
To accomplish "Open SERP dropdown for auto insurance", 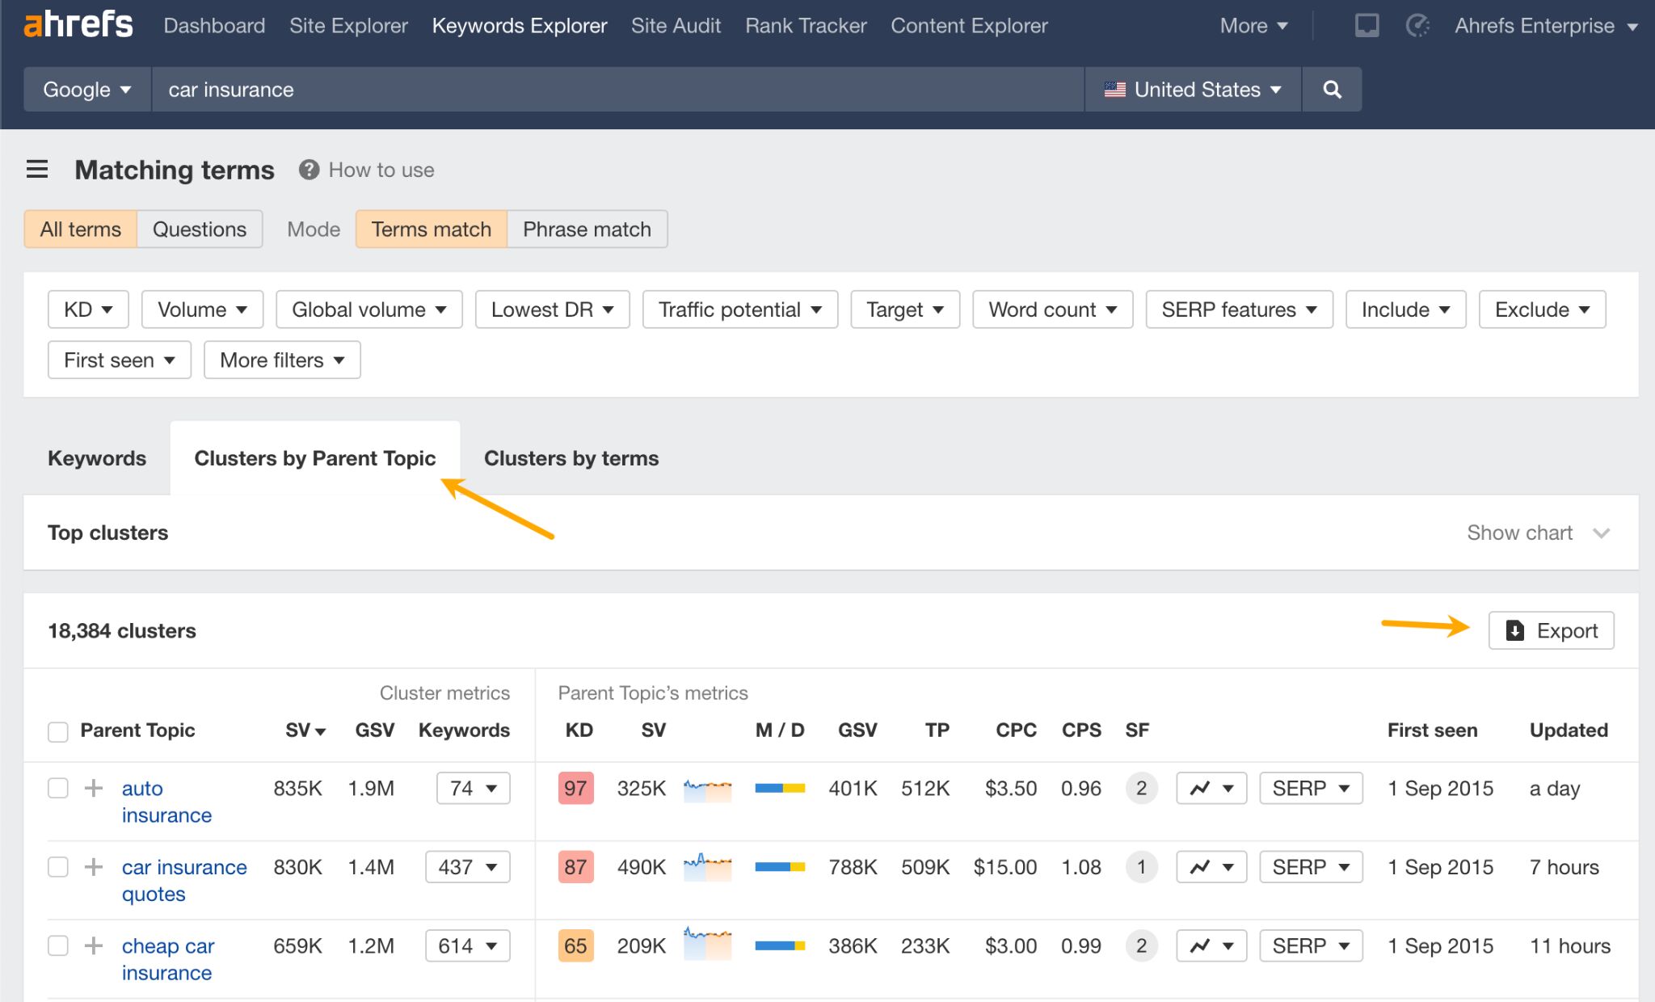I will coord(1311,788).
